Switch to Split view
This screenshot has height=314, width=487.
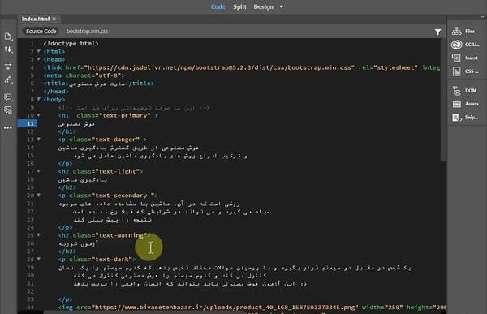[239, 6]
